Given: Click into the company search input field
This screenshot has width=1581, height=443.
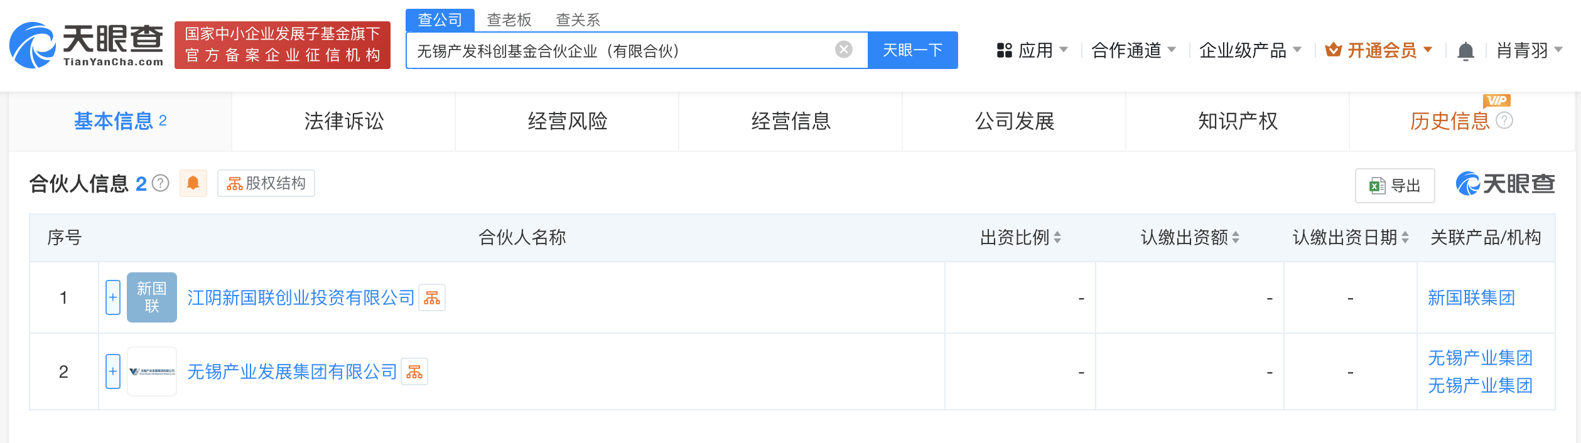Looking at the screenshot, I should (622, 50).
